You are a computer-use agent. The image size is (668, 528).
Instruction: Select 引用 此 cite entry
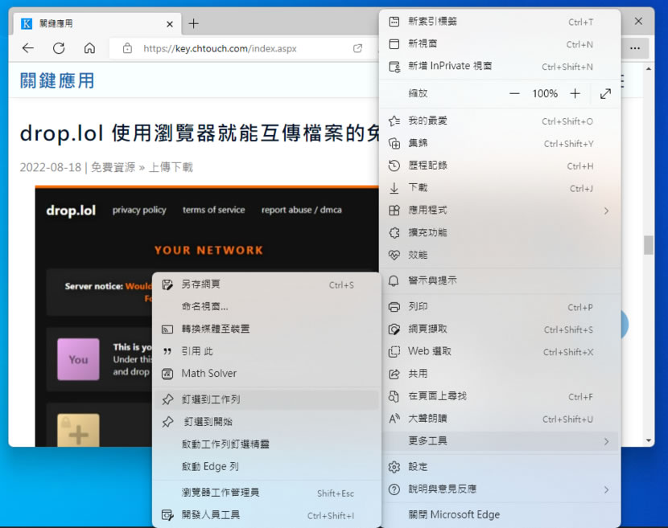(x=266, y=351)
